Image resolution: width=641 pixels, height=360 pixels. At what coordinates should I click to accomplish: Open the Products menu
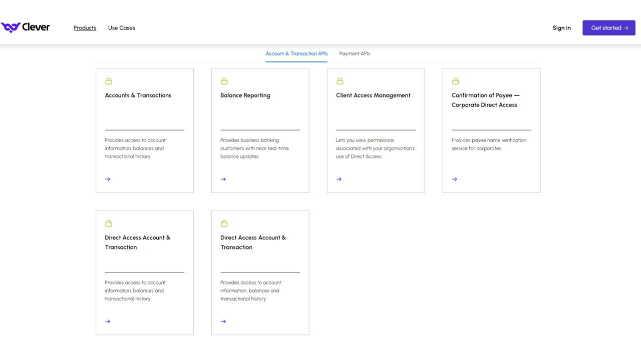point(85,28)
